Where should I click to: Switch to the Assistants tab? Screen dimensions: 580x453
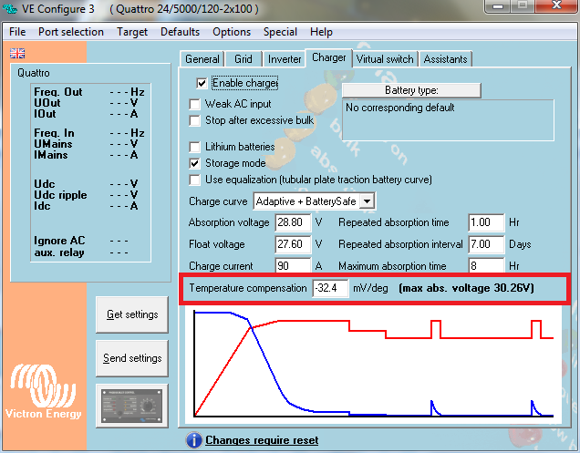point(445,59)
